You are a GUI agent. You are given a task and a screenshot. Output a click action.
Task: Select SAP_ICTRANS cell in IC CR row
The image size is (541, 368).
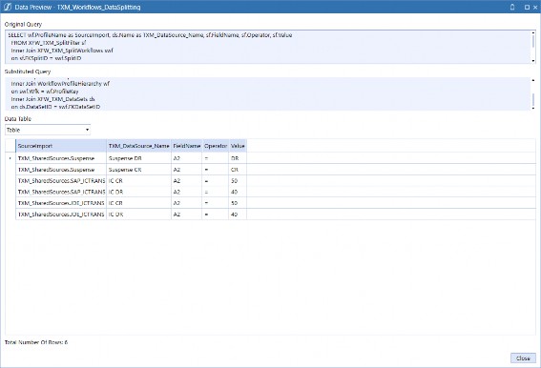coord(61,181)
